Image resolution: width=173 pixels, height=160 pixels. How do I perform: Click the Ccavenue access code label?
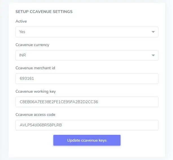(35, 115)
